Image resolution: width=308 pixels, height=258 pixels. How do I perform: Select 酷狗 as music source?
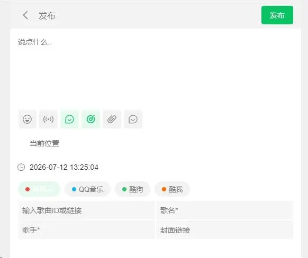(x=133, y=189)
